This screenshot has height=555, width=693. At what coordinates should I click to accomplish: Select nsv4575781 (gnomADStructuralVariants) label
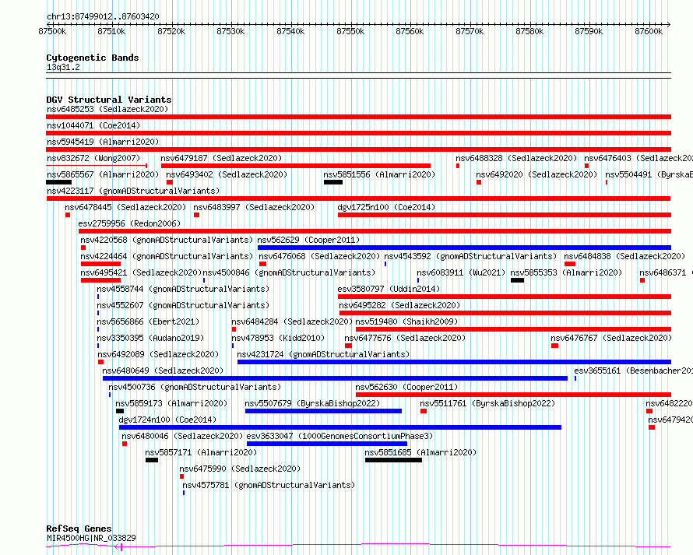(x=269, y=485)
